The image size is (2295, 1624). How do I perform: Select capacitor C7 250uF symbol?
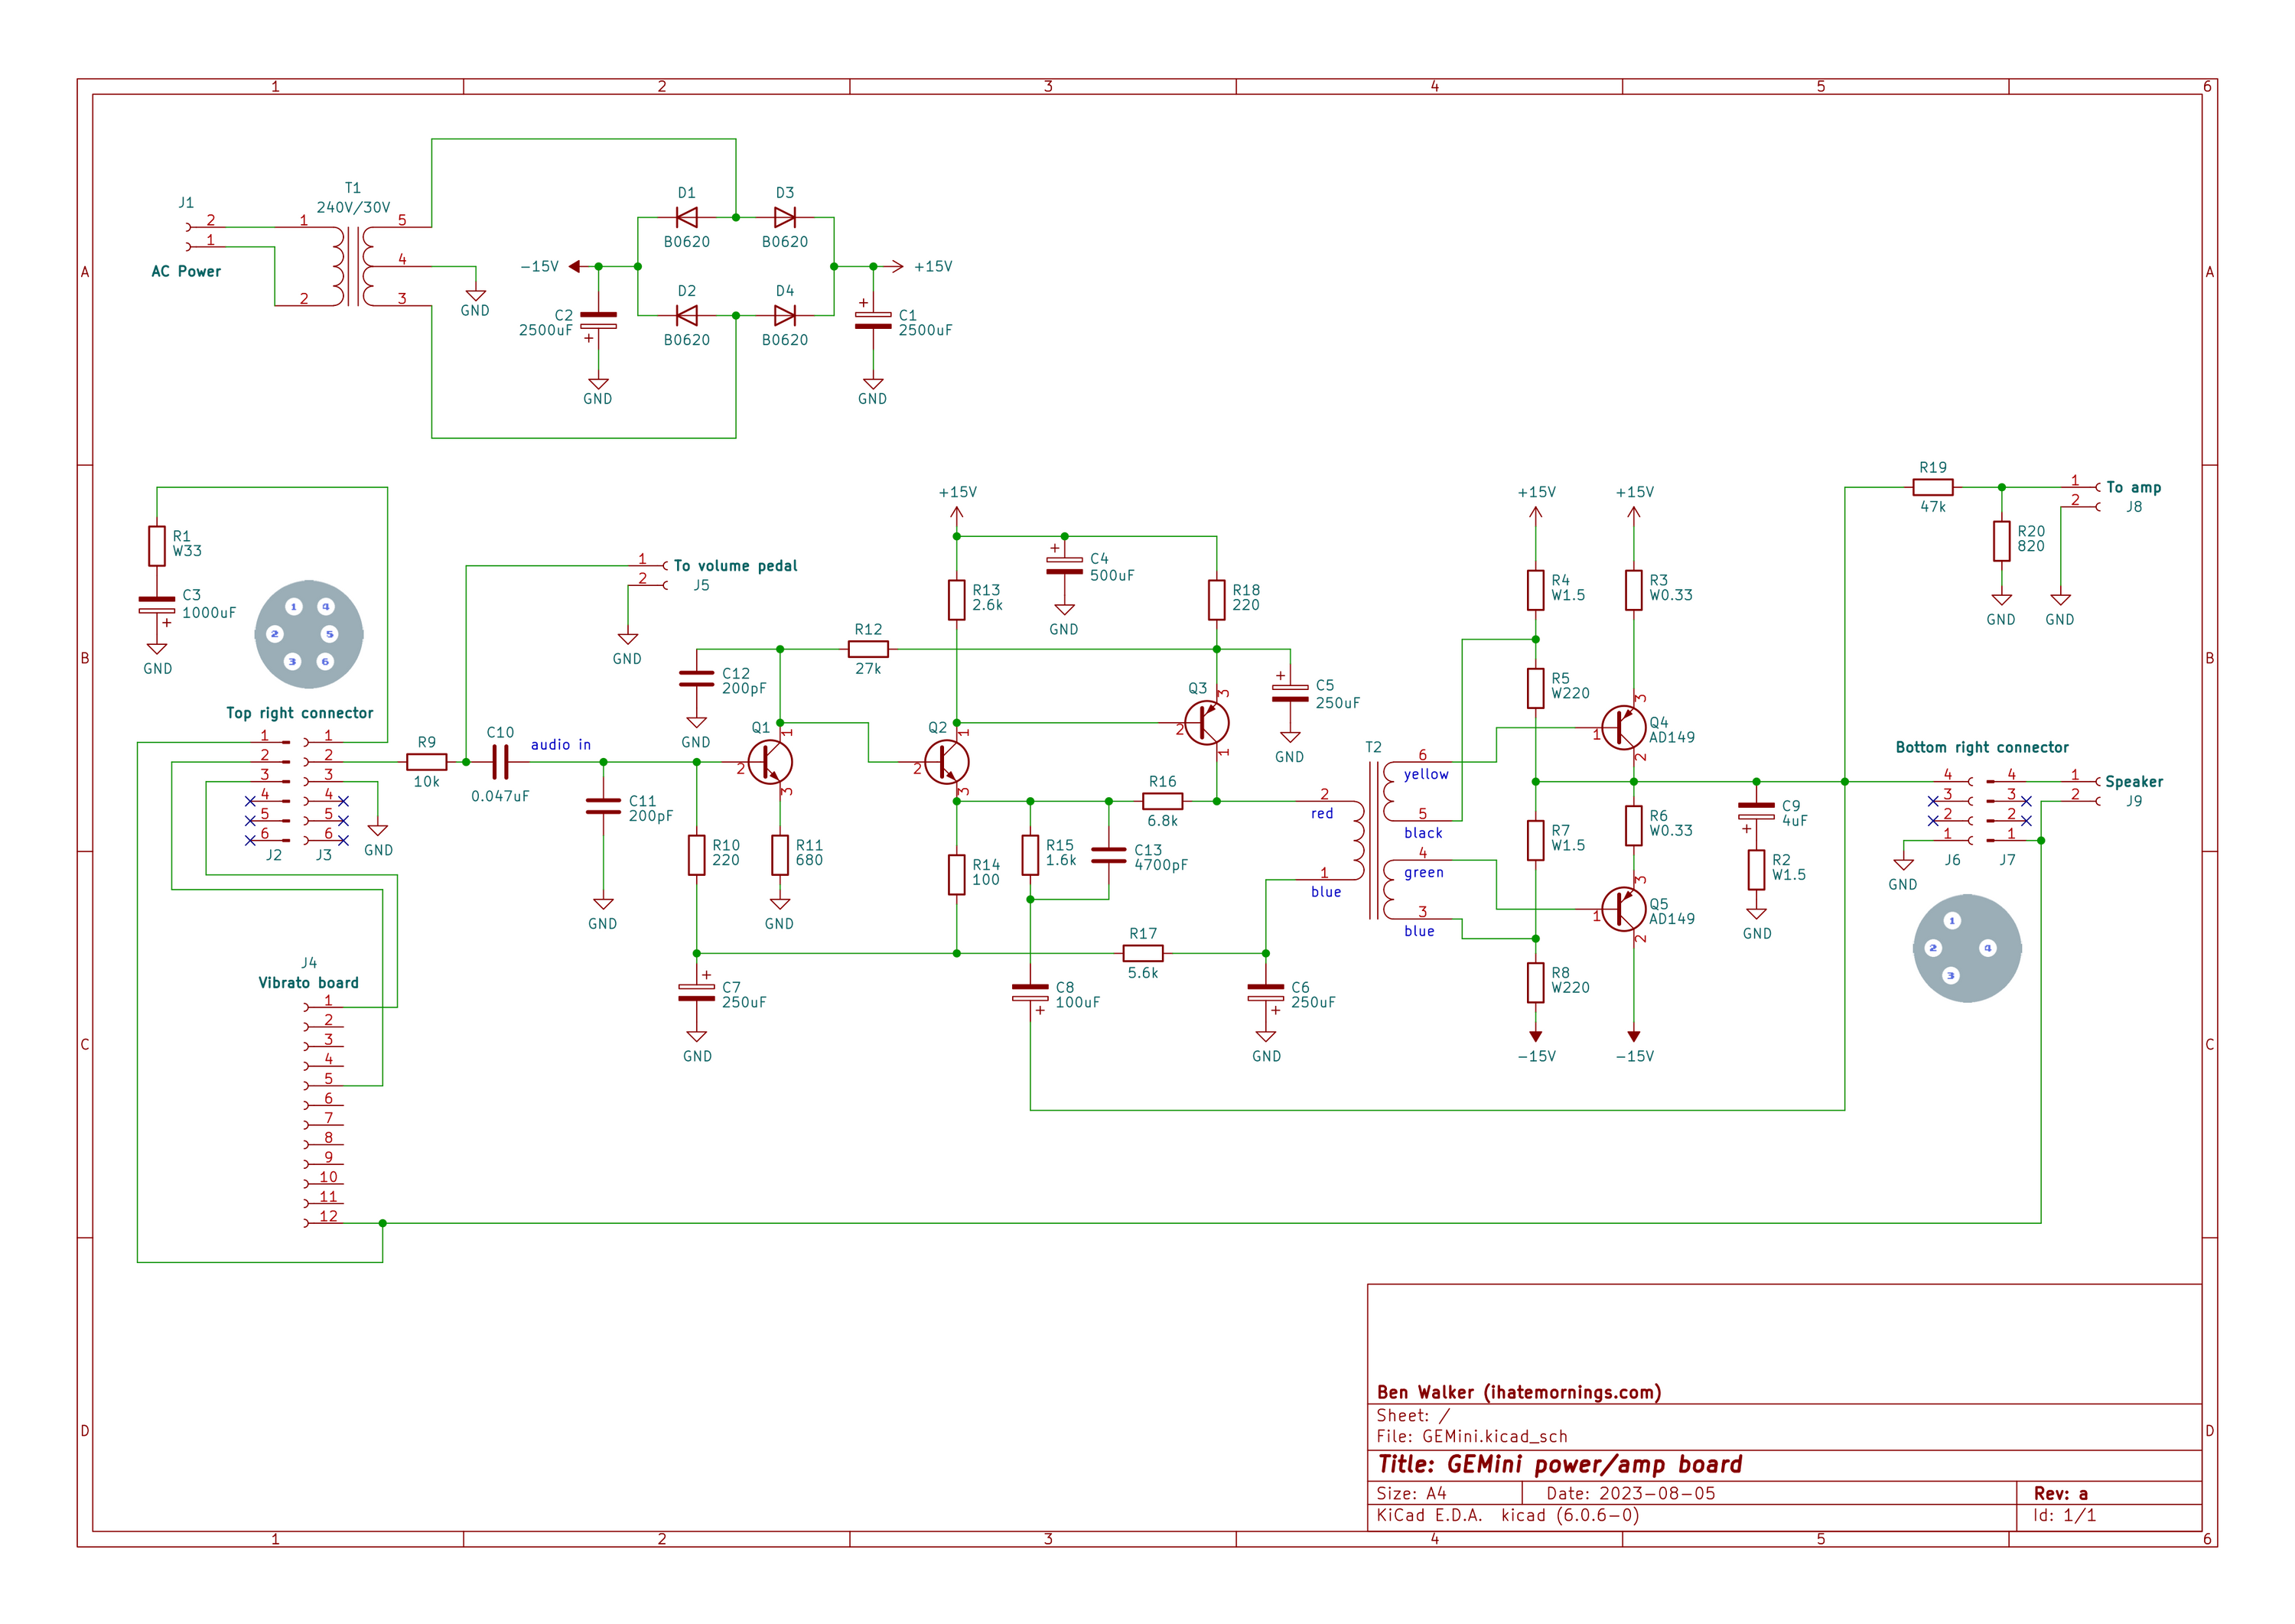tap(696, 992)
